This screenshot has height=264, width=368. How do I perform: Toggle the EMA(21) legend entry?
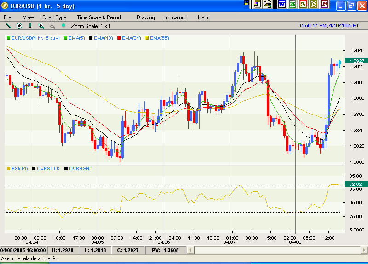pyautogui.click(x=131, y=38)
